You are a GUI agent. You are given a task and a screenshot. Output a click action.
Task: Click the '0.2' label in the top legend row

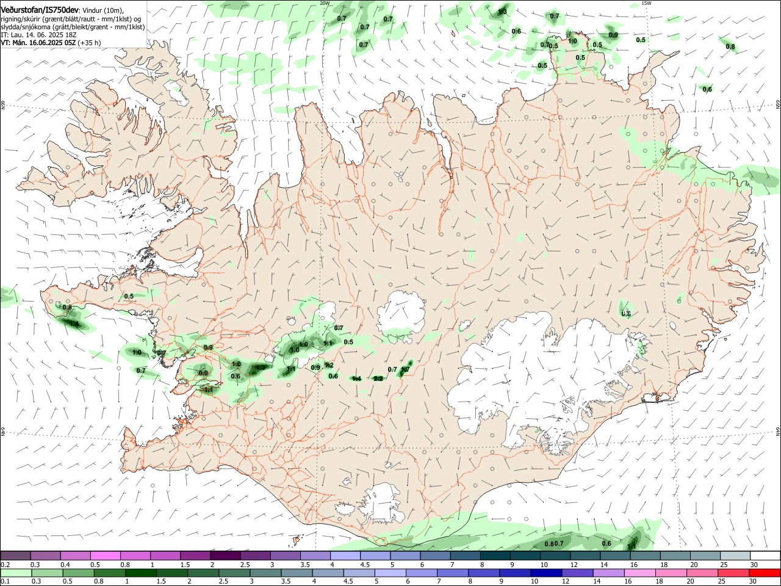(x=5, y=565)
